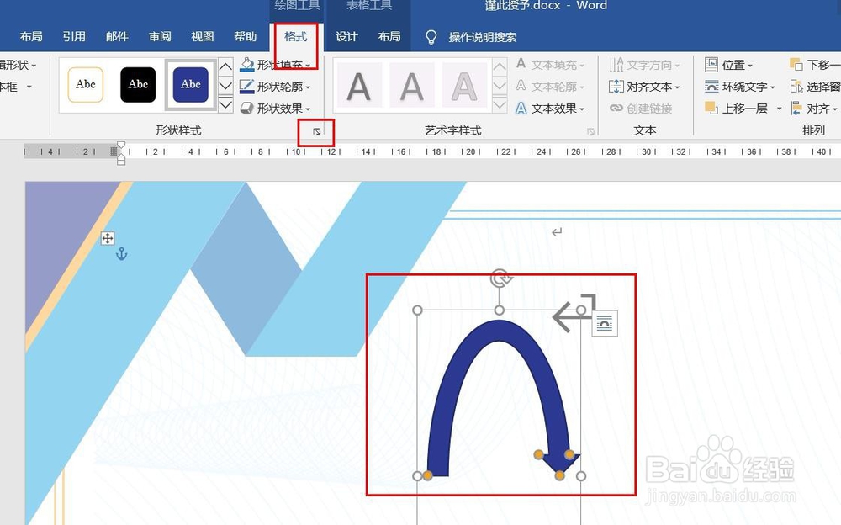Click the blue anchor icon

tap(122, 254)
